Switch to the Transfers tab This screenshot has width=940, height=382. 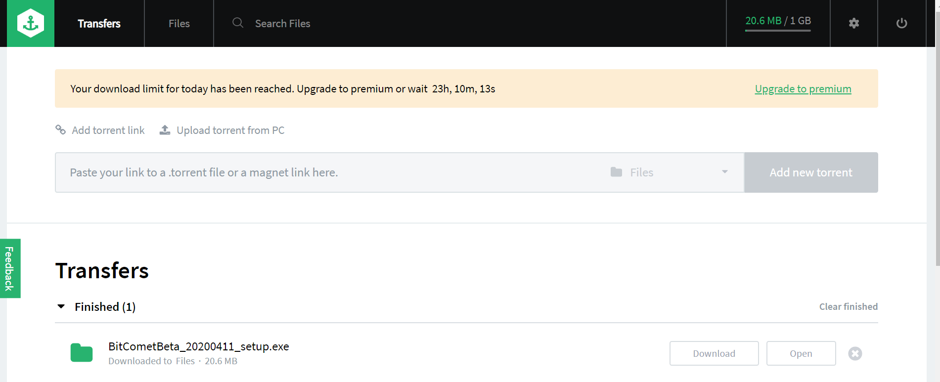(99, 23)
